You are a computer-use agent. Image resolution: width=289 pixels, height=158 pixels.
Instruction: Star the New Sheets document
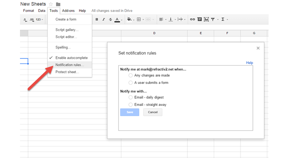pyautogui.click(x=51, y=4)
